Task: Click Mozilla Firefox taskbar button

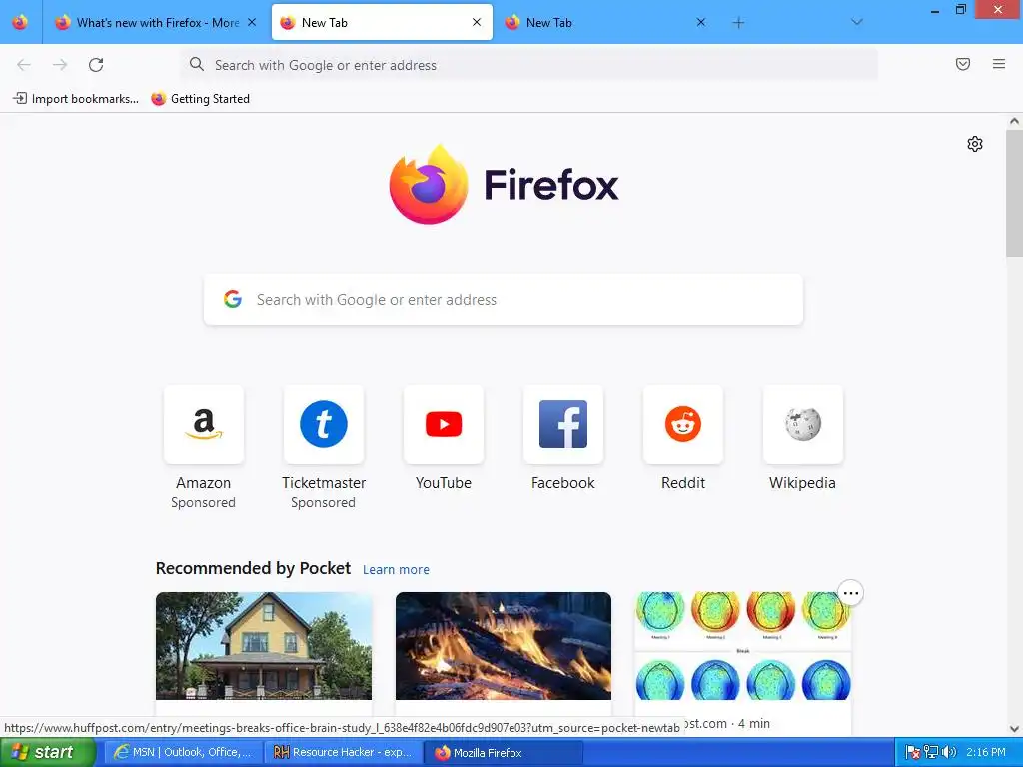Action: (x=503, y=753)
